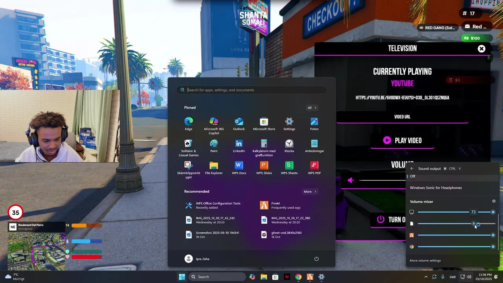Open File Explorer from the taskbar
Screen dimensions: 503x283
click(x=264, y=277)
